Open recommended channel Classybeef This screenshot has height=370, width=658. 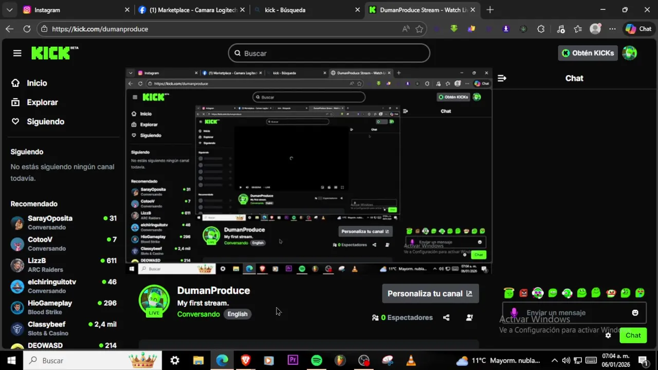pyautogui.click(x=64, y=328)
